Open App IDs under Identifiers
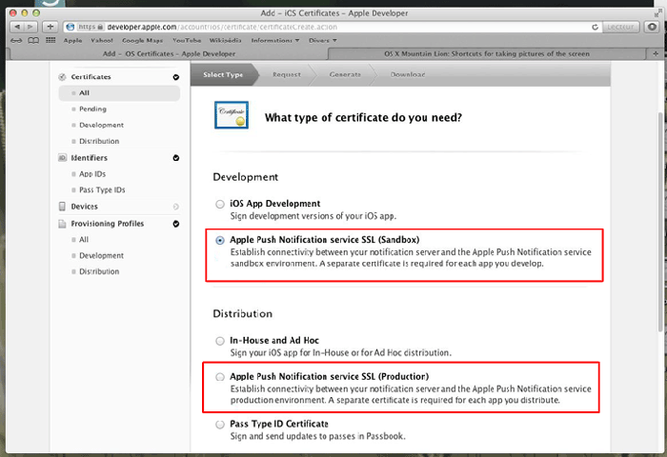Image resolution: width=667 pixels, height=457 pixels. (91, 174)
